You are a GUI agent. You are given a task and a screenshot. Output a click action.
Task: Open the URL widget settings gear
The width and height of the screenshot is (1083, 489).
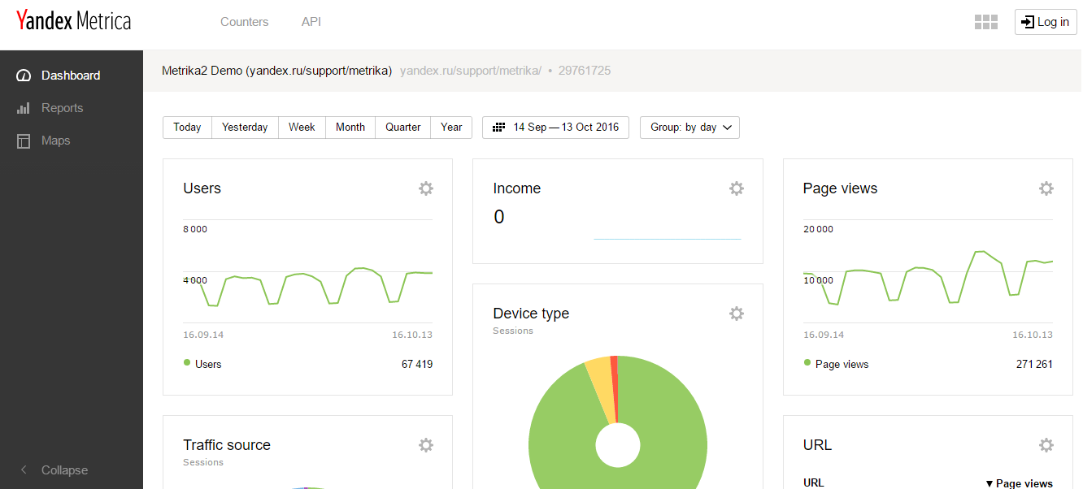point(1046,445)
